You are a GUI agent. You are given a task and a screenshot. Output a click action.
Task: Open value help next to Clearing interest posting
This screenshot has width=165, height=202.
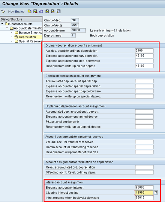[155, 193]
